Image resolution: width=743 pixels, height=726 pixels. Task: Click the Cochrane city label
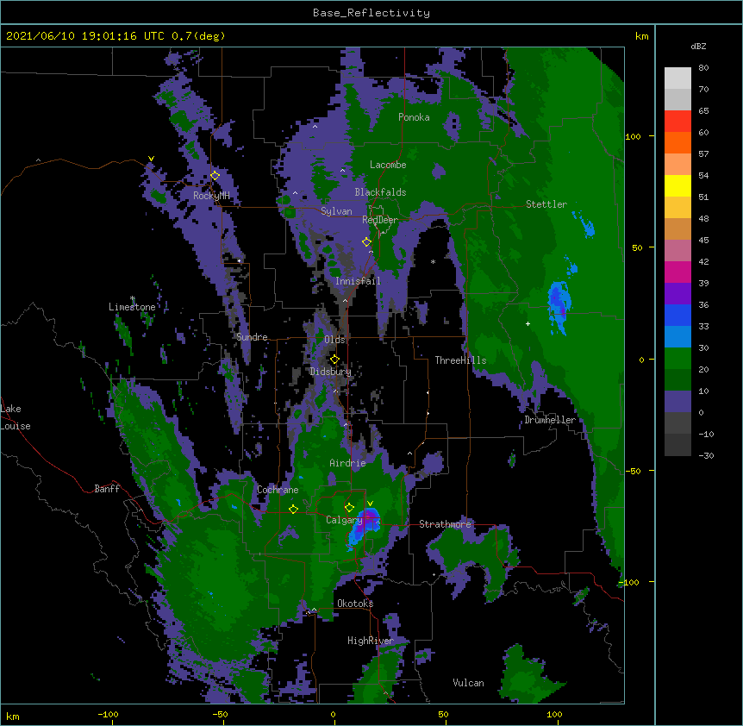(x=278, y=490)
